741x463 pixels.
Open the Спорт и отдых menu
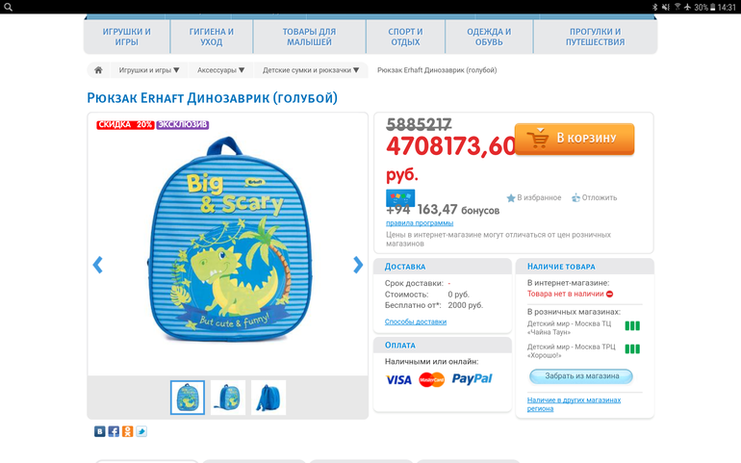[x=405, y=37]
